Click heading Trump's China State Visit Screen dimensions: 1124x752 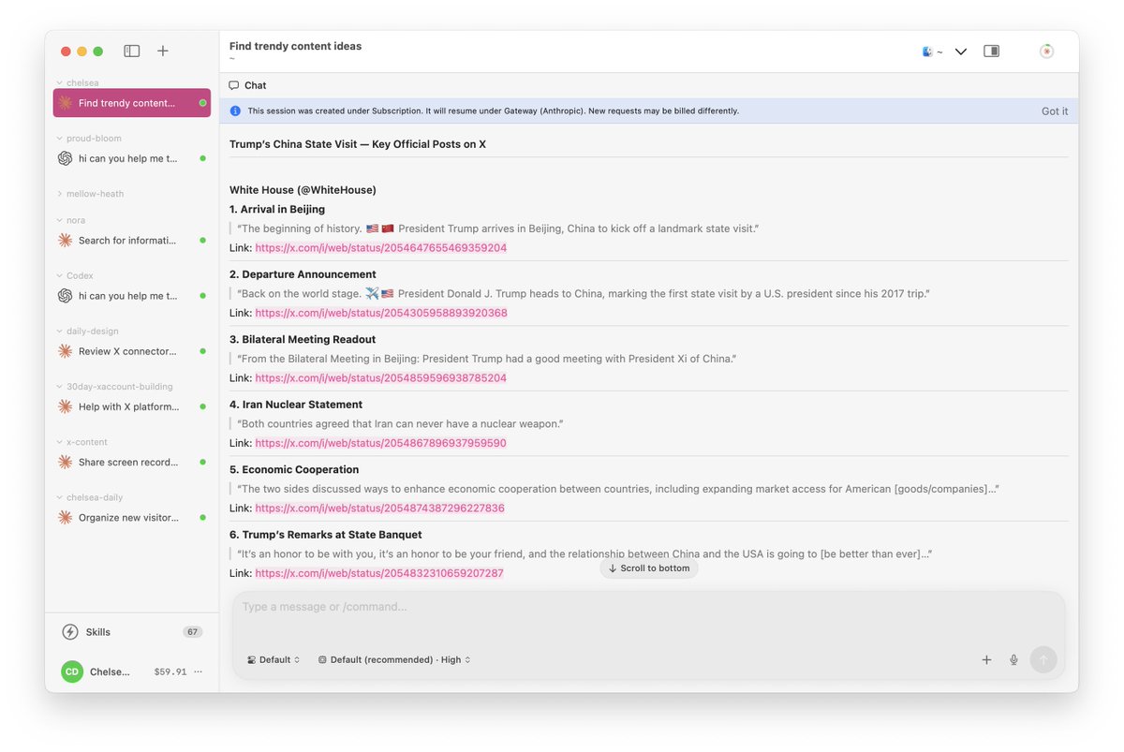click(x=358, y=144)
